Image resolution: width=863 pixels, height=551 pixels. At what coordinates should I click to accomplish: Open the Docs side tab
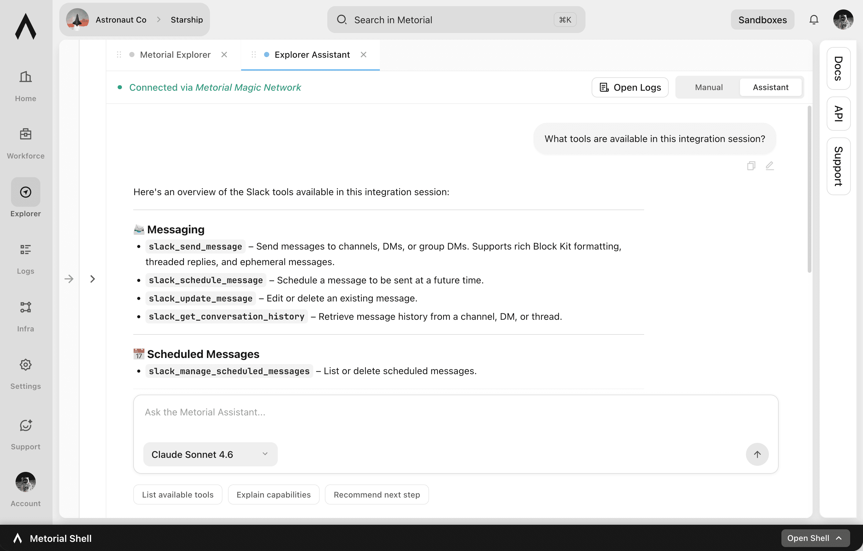838,68
